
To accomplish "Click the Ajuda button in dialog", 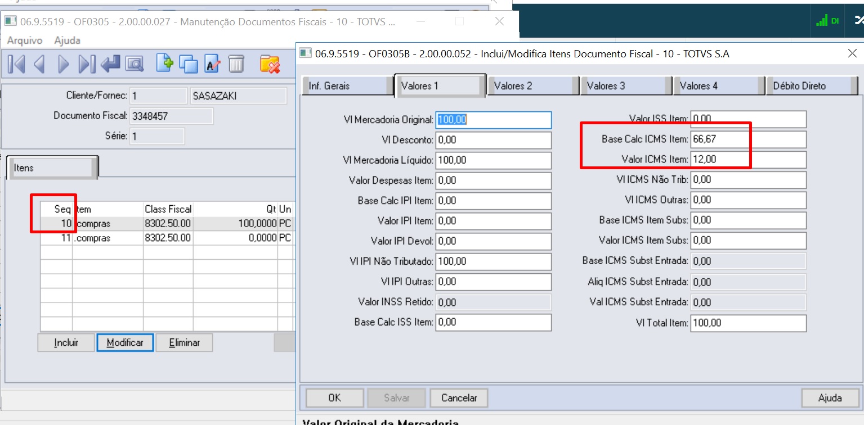I will click(x=830, y=398).
